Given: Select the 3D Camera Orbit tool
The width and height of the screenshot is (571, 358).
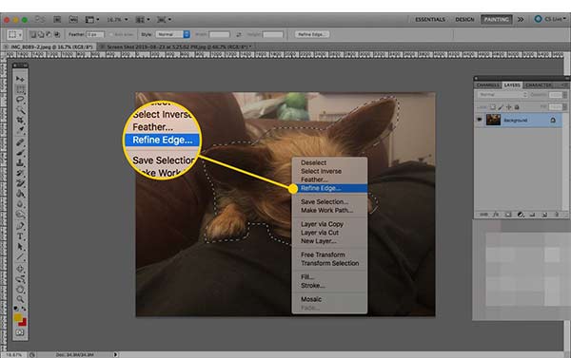Looking at the screenshot, I should tap(20, 279).
